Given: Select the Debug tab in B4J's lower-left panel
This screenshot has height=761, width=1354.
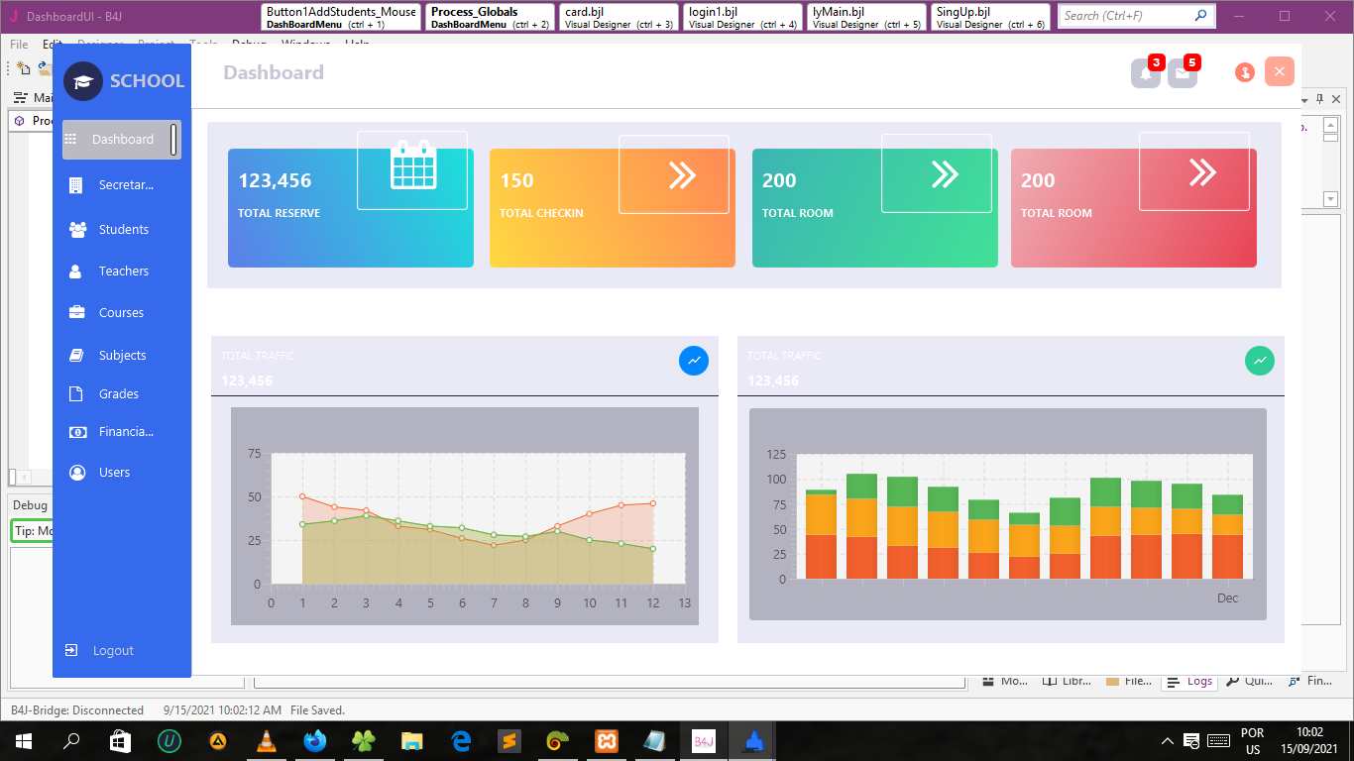Looking at the screenshot, I should coord(30,505).
